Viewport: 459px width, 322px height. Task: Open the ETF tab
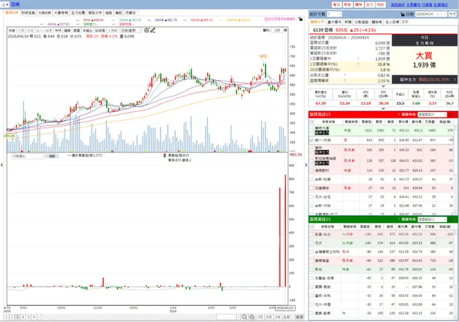tap(405, 22)
